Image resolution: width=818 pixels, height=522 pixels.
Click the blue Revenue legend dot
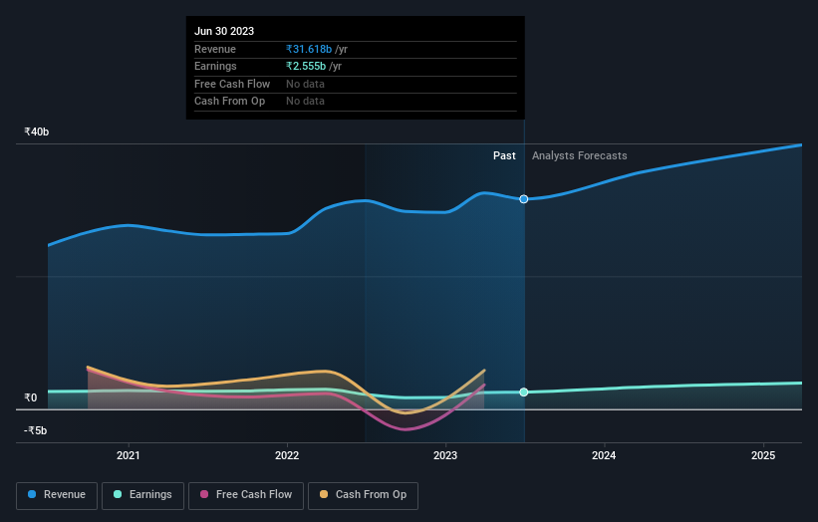[32, 494]
